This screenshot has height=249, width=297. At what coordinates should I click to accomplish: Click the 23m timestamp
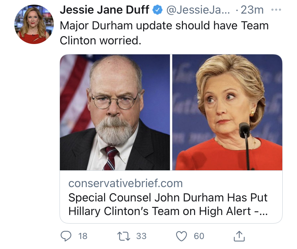point(252,10)
